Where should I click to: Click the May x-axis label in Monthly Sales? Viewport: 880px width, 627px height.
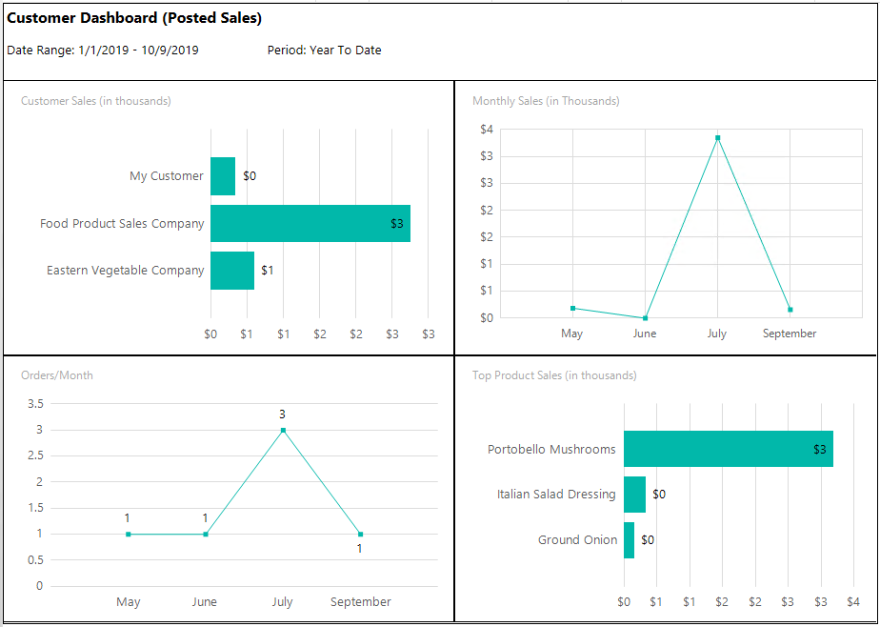point(571,334)
